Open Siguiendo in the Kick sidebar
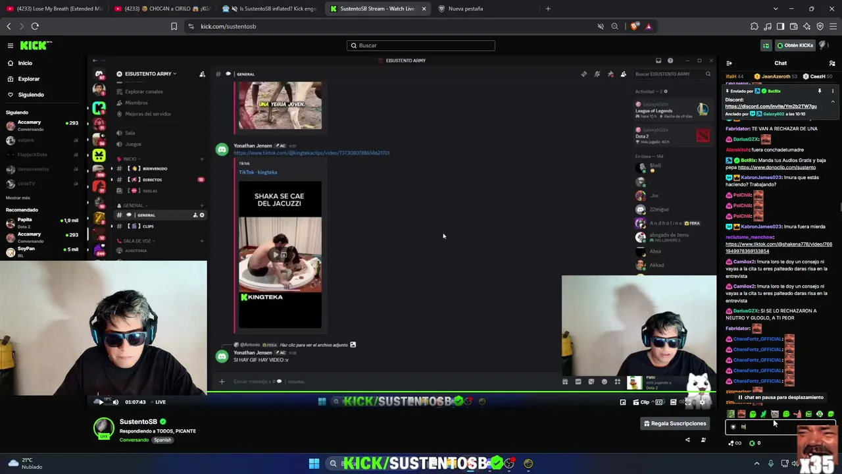 (x=30, y=95)
